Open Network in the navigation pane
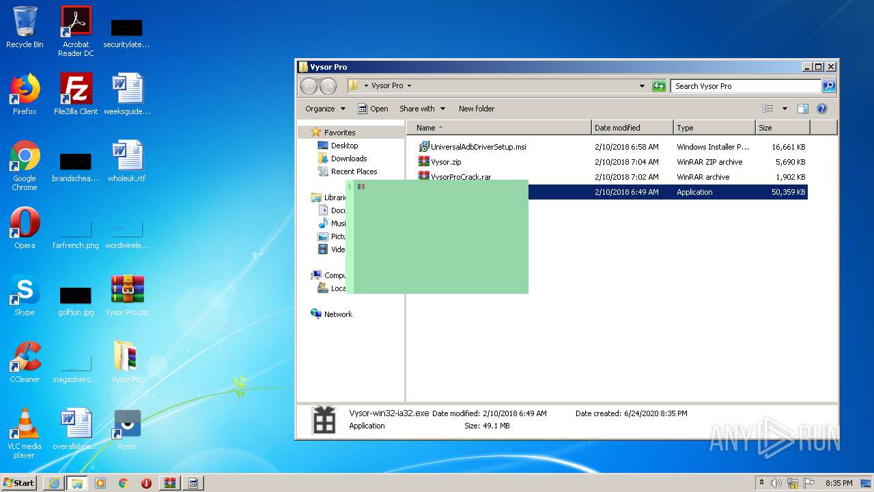 (x=338, y=314)
